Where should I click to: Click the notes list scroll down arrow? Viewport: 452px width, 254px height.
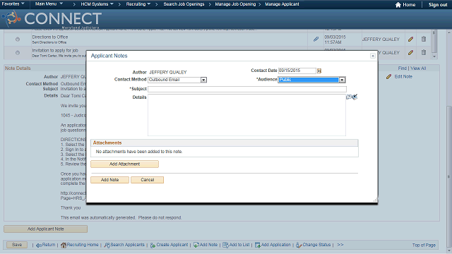[434, 56]
